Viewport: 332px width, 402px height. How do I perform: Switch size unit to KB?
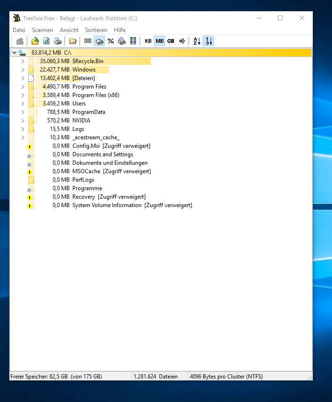[148, 41]
